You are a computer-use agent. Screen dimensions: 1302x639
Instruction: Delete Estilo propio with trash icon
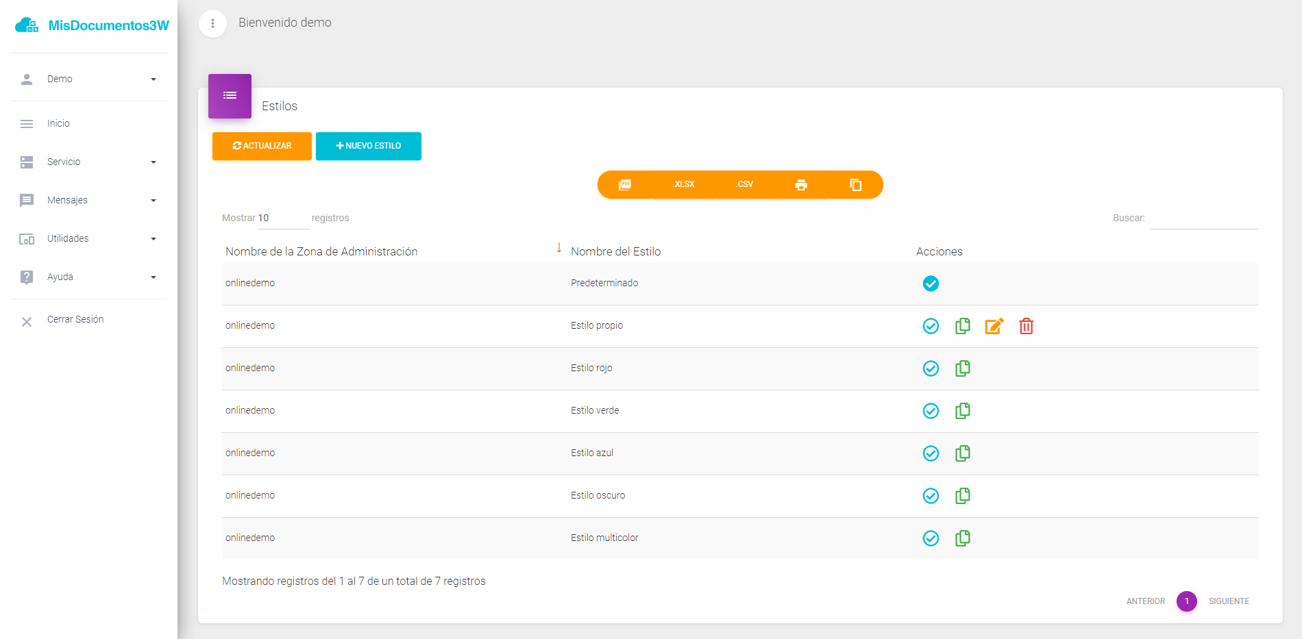pyautogui.click(x=1026, y=326)
